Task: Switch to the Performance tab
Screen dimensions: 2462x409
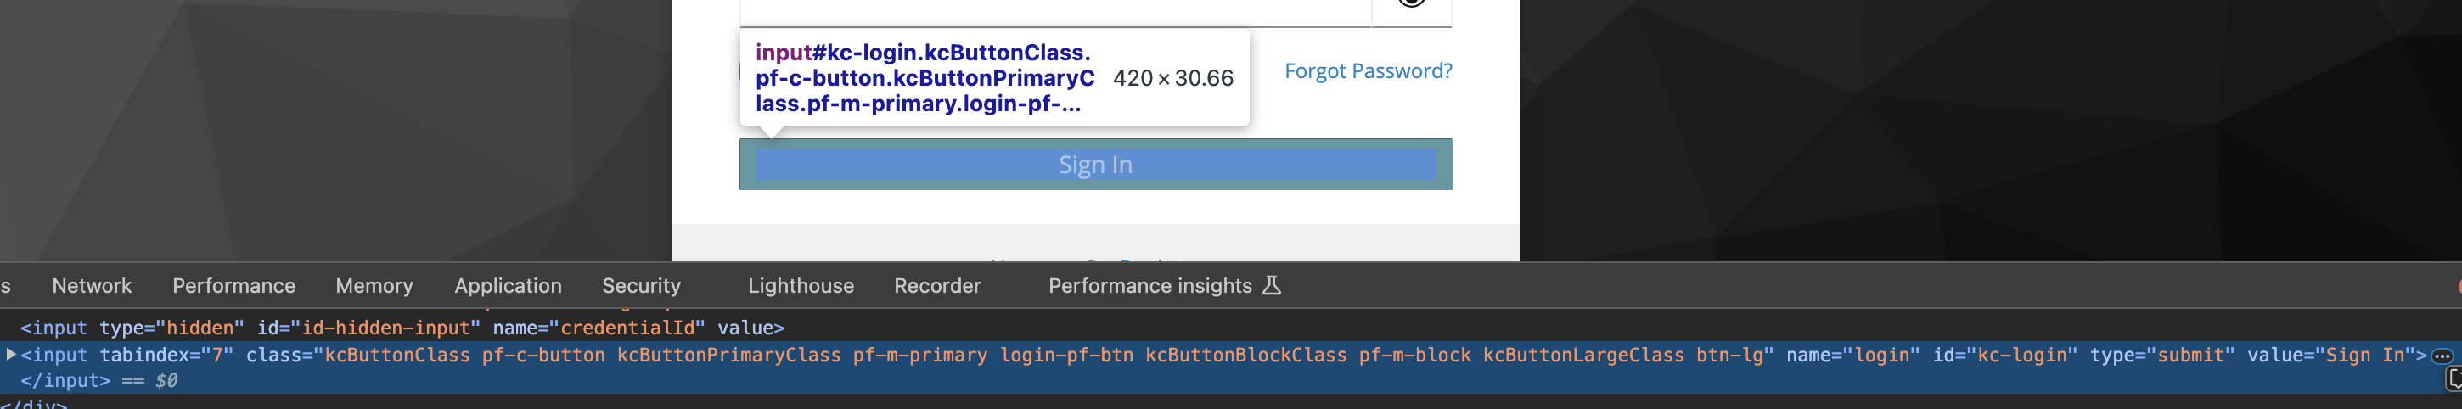Action: [234, 286]
